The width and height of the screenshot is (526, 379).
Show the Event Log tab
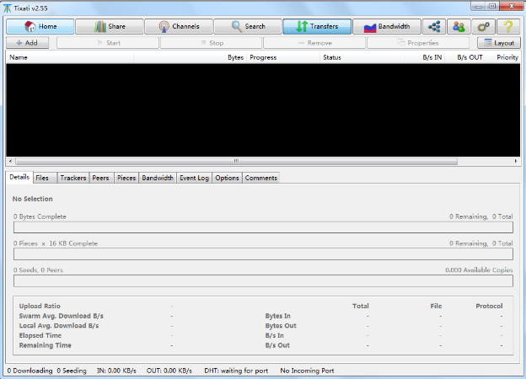194,178
